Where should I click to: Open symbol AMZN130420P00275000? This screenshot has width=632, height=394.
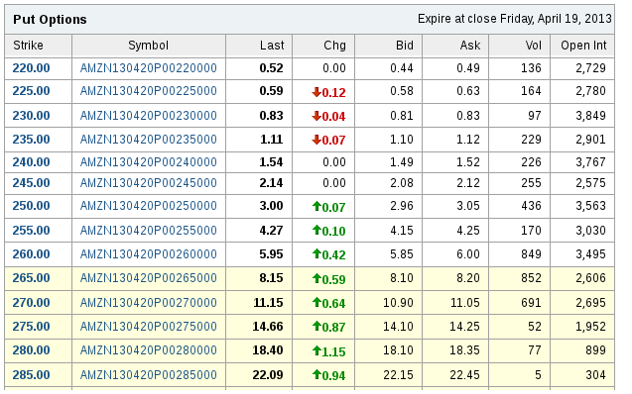pos(149,326)
